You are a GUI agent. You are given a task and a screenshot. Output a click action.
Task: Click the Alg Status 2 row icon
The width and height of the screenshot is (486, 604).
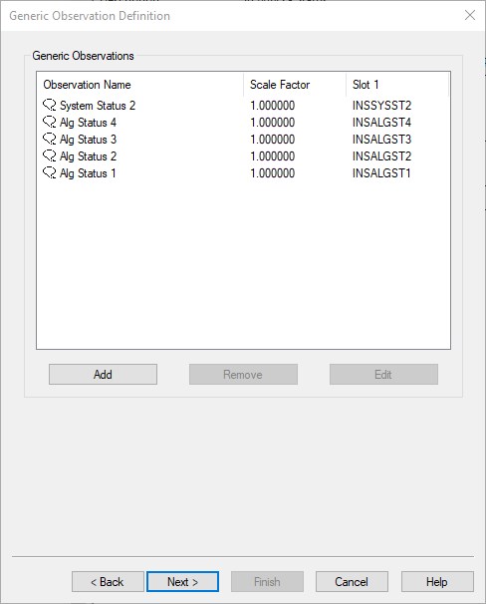(x=49, y=156)
